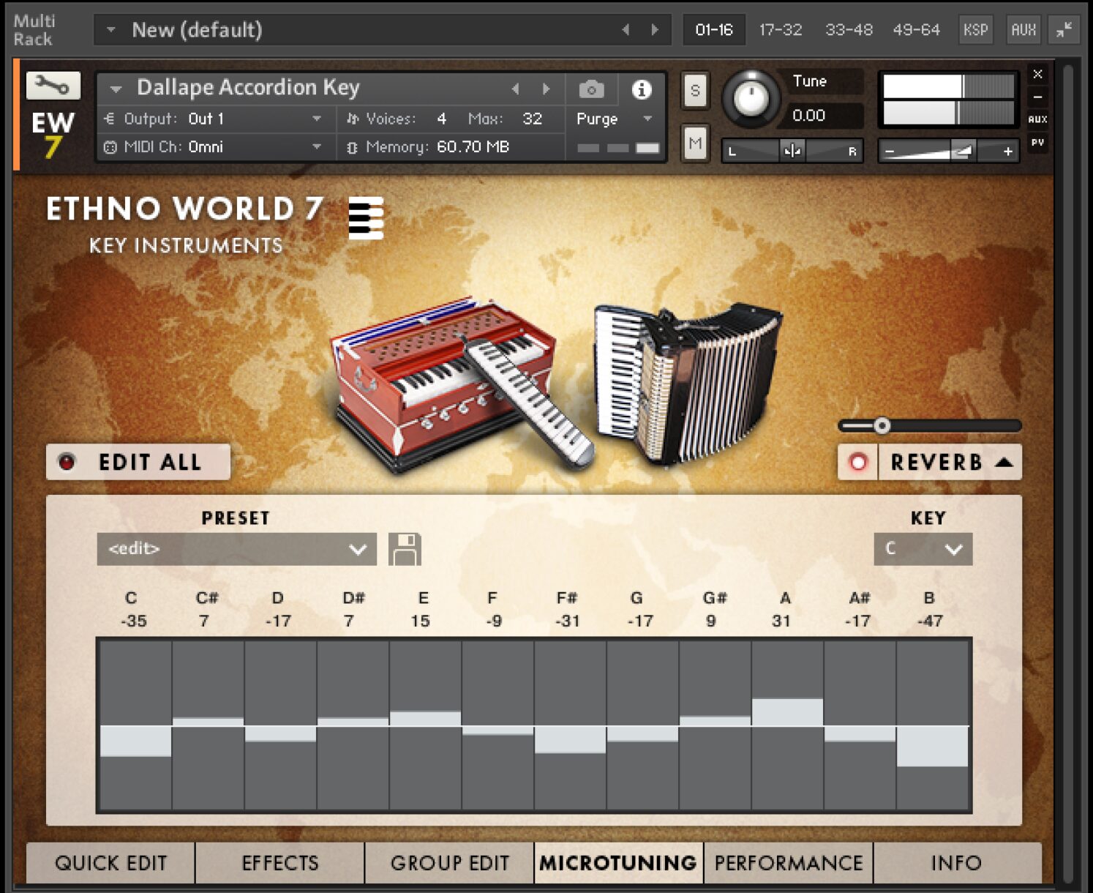Open the KEY selector dropdown
This screenshot has width=1093, height=893.
point(923,548)
